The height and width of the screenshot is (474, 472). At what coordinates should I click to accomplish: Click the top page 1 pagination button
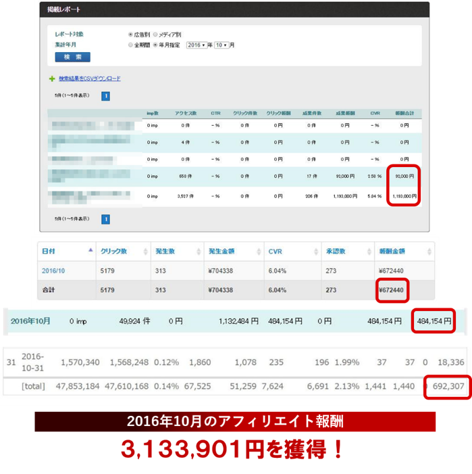click(105, 96)
